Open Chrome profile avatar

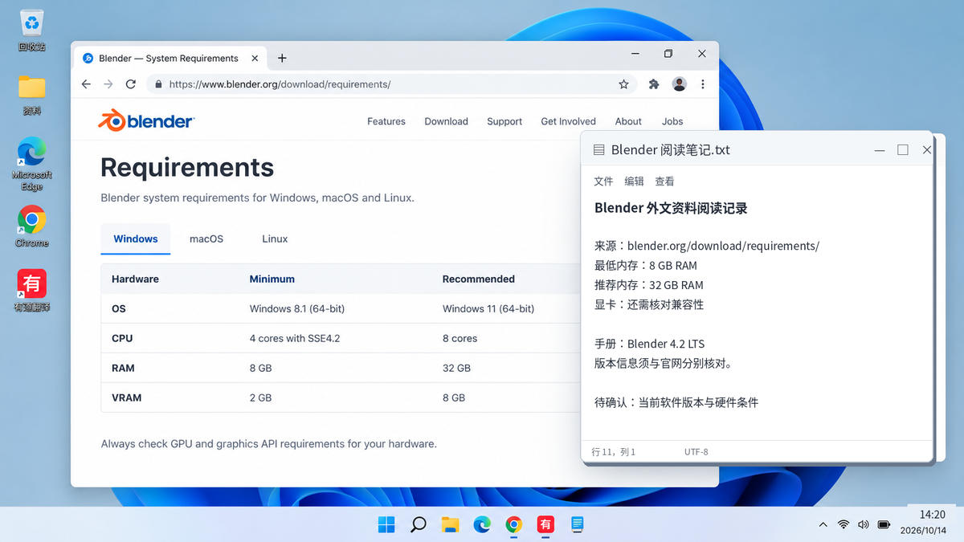point(680,84)
